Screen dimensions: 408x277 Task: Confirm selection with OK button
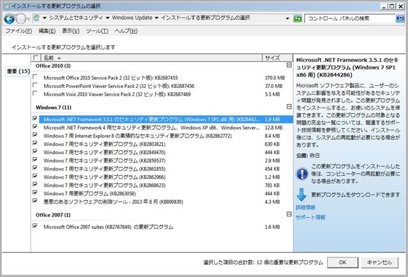point(343,262)
